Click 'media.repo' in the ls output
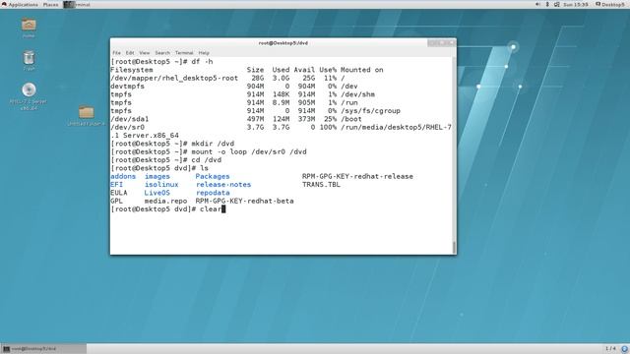 165,201
